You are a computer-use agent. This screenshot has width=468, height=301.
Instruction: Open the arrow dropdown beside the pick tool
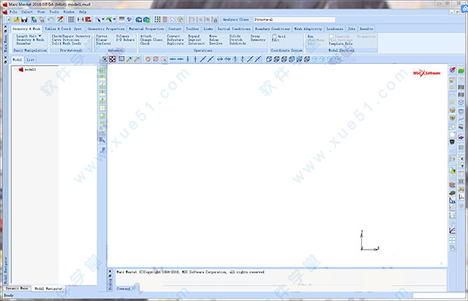click(103, 19)
